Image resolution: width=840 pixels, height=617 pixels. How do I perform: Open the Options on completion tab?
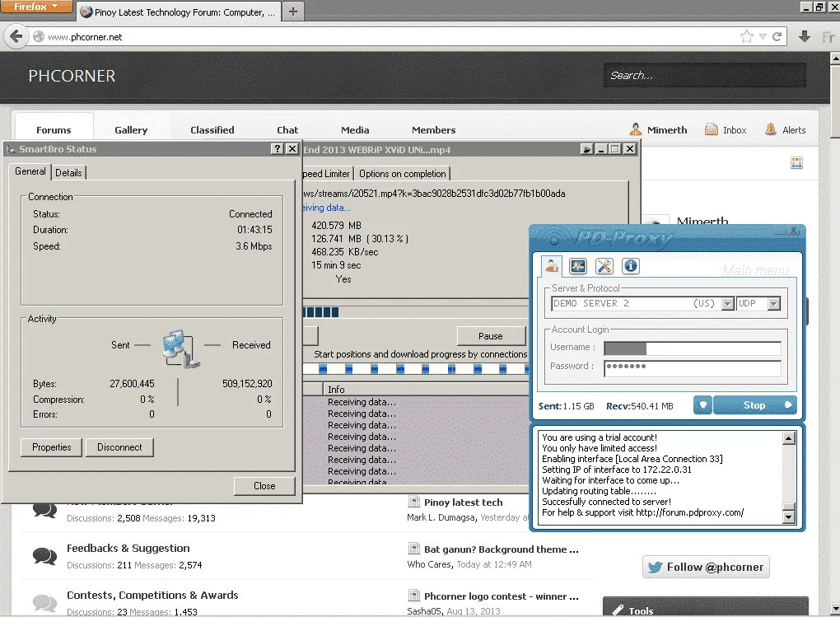pos(403,174)
